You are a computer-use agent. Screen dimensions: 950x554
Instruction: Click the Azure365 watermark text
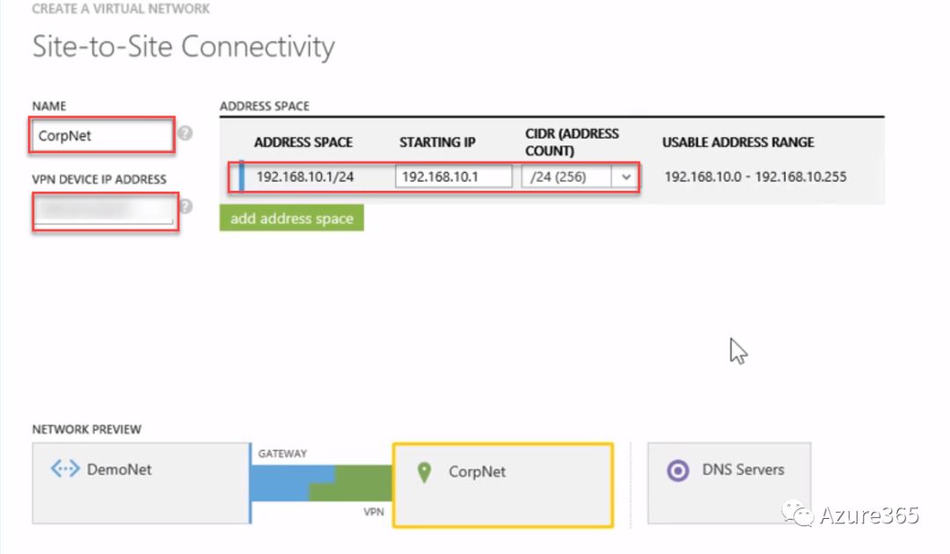pos(868,514)
